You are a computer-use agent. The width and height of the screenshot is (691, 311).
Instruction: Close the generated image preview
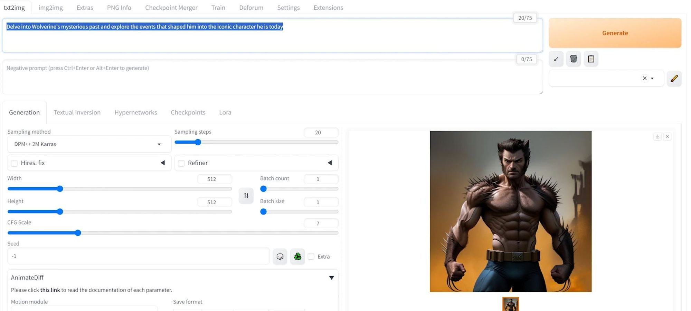[668, 136]
